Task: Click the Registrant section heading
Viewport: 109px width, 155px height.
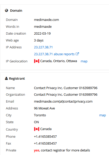Action: [17, 78]
